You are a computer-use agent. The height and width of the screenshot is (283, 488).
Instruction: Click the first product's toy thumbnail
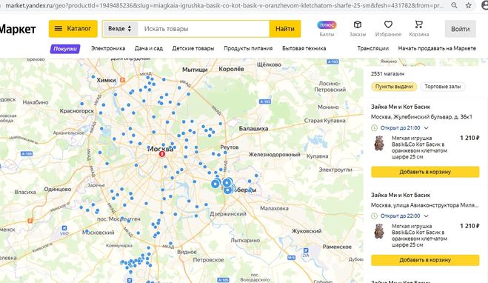(x=379, y=144)
